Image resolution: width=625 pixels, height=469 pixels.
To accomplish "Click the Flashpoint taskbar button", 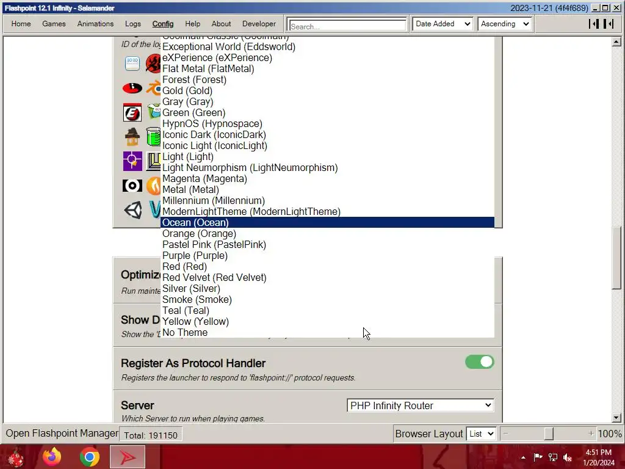I will click(128, 457).
